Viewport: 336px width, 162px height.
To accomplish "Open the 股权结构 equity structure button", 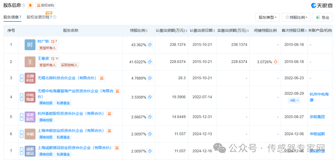I will tap(45, 5).
